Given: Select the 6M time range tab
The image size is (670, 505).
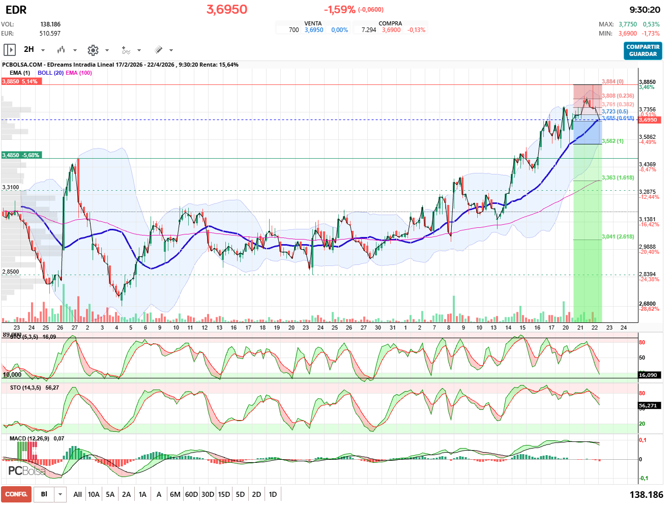Looking at the screenshot, I should pos(175,494).
